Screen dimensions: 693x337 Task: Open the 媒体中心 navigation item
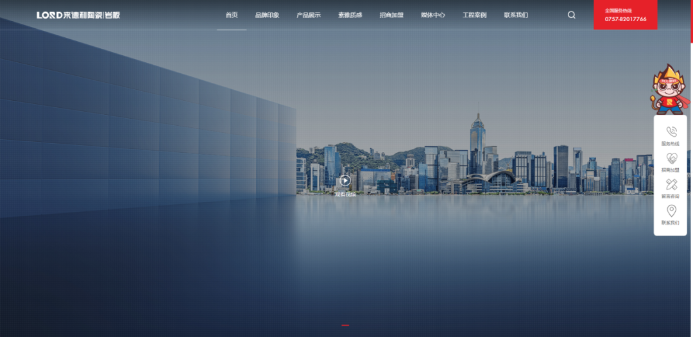pyautogui.click(x=433, y=15)
